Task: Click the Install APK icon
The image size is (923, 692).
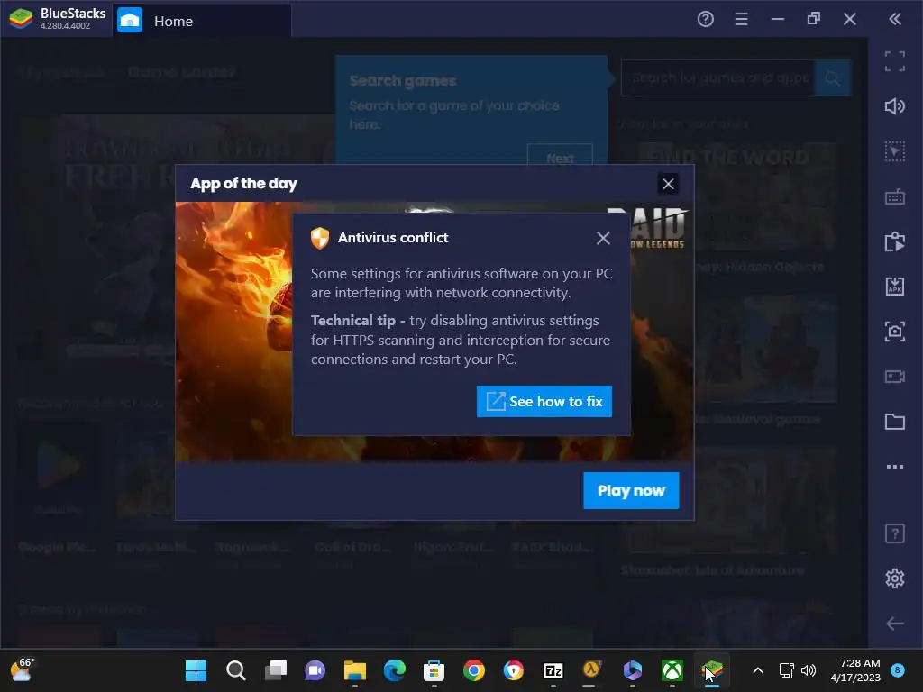Action: point(895,287)
